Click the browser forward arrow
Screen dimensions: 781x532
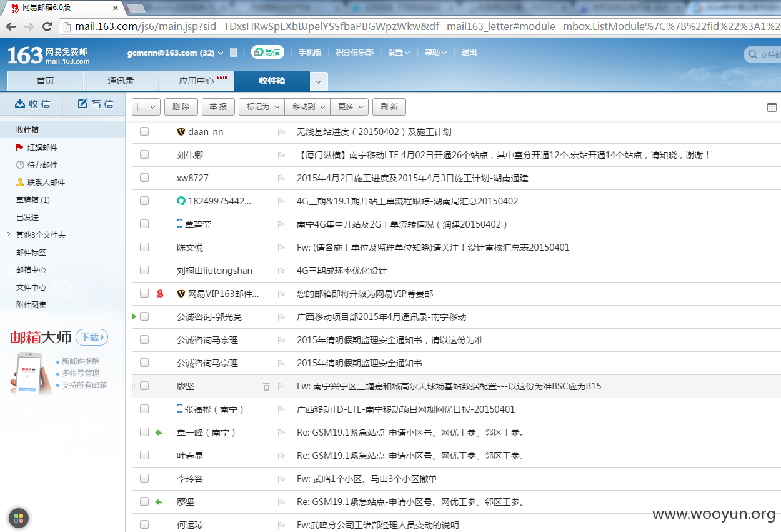[x=29, y=26]
